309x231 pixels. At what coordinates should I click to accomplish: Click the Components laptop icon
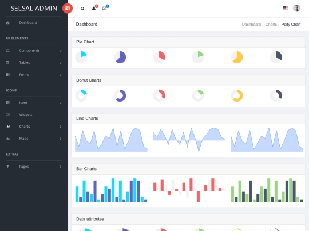point(7,51)
